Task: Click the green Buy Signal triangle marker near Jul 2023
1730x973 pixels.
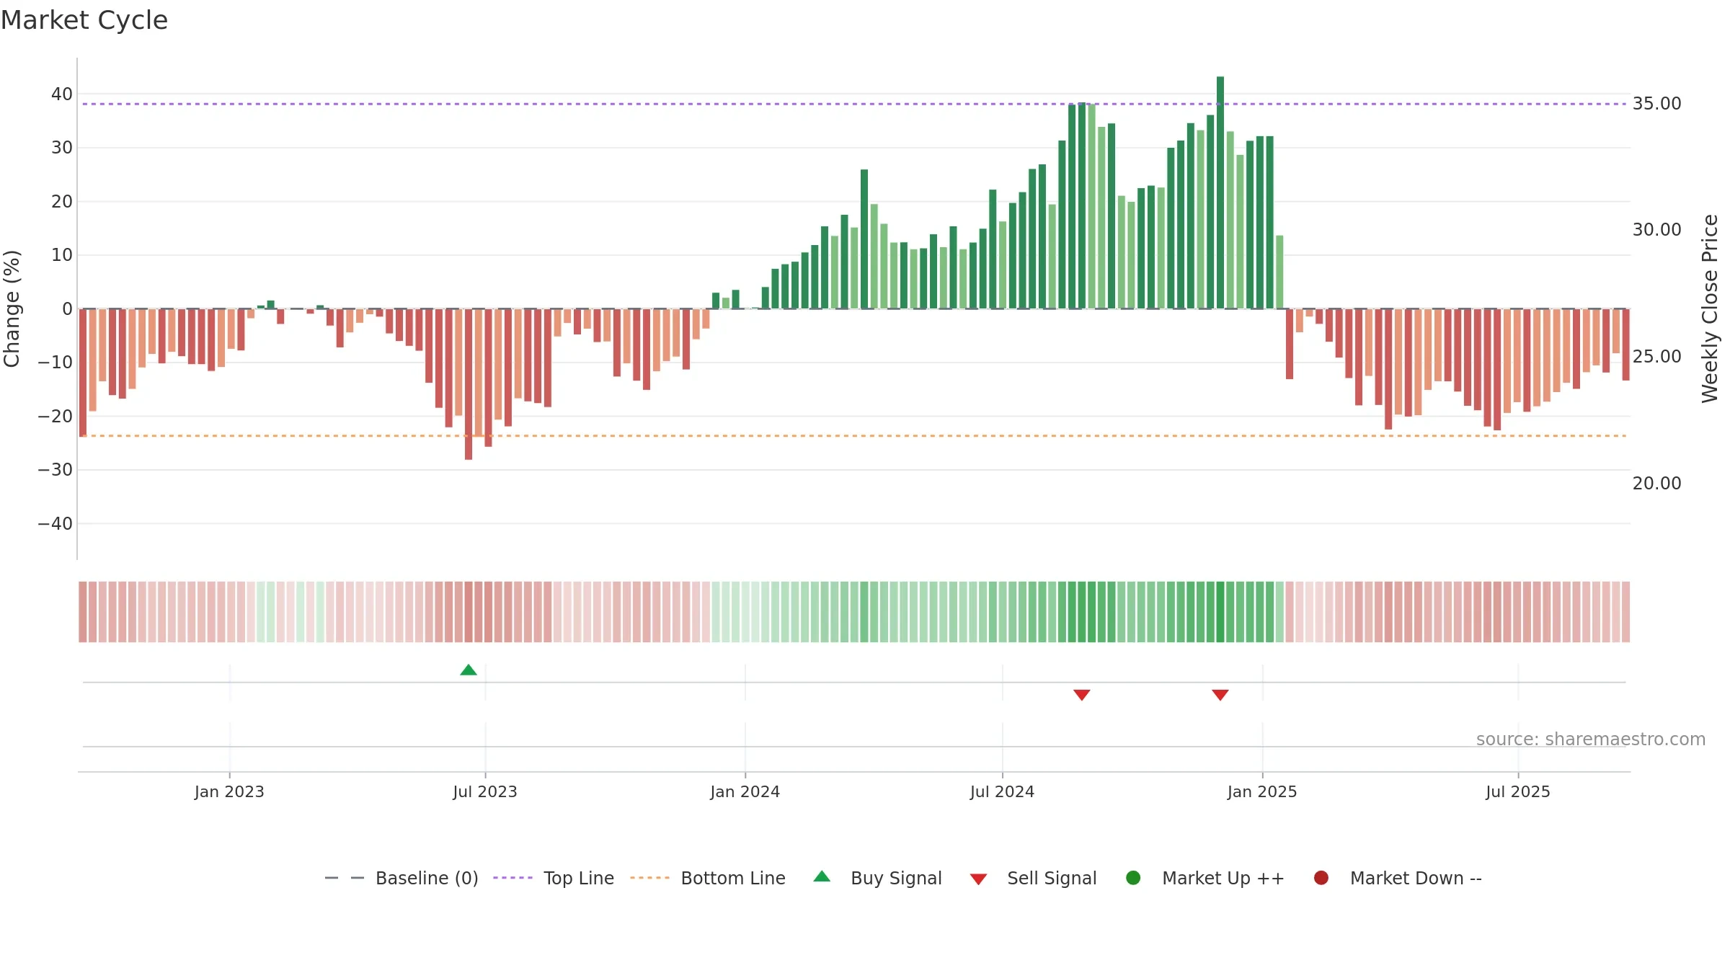Action: pos(469,670)
